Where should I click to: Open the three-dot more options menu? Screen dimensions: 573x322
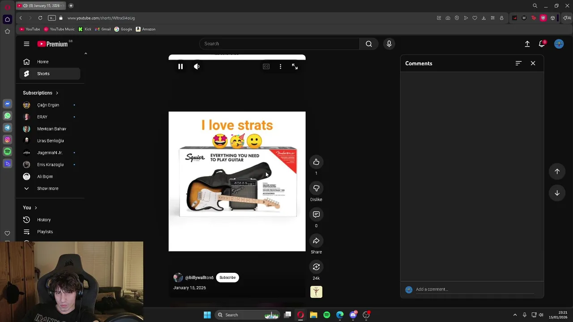280,67
